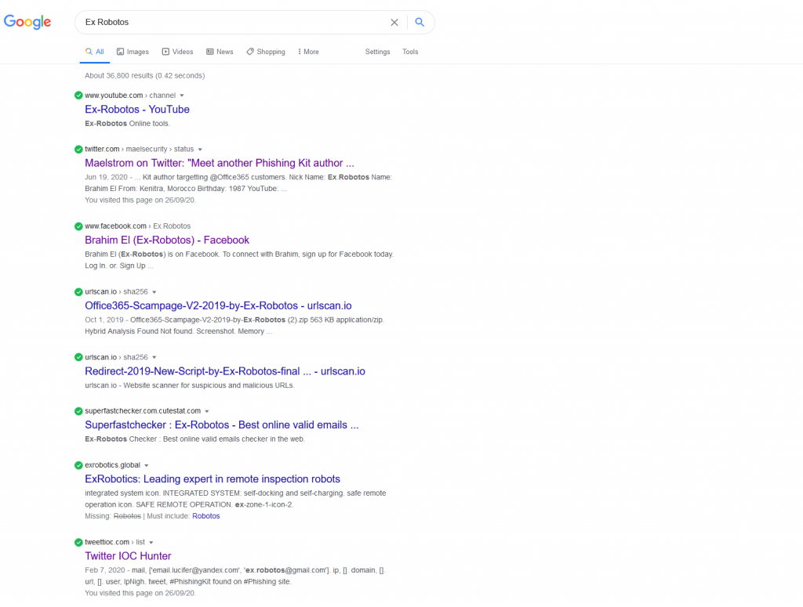The image size is (803, 607).
Task: Switch to the Videos tab
Action: 178,52
